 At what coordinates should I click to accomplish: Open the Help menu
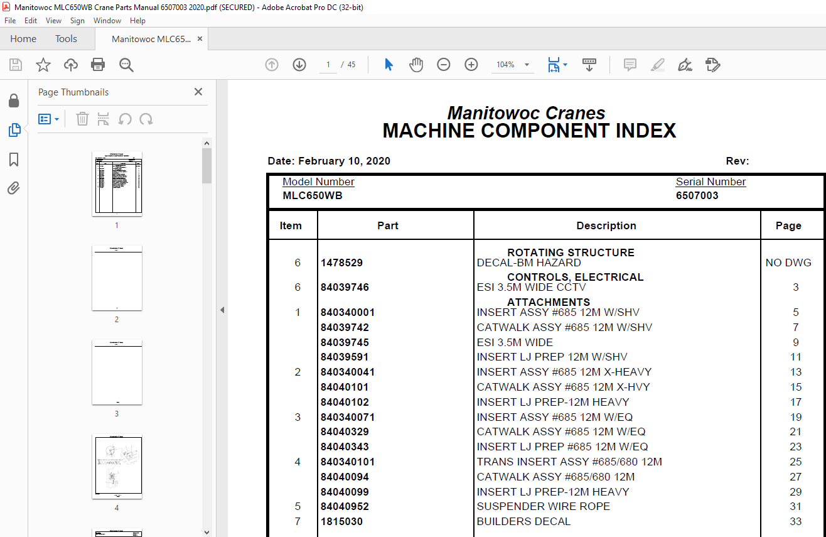click(x=137, y=21)
